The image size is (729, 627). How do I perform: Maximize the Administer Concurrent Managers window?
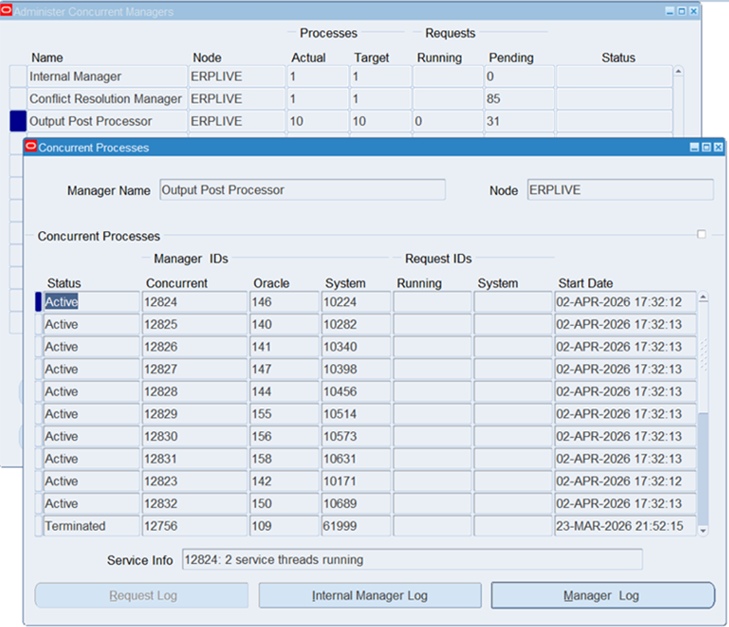(682, 12)
